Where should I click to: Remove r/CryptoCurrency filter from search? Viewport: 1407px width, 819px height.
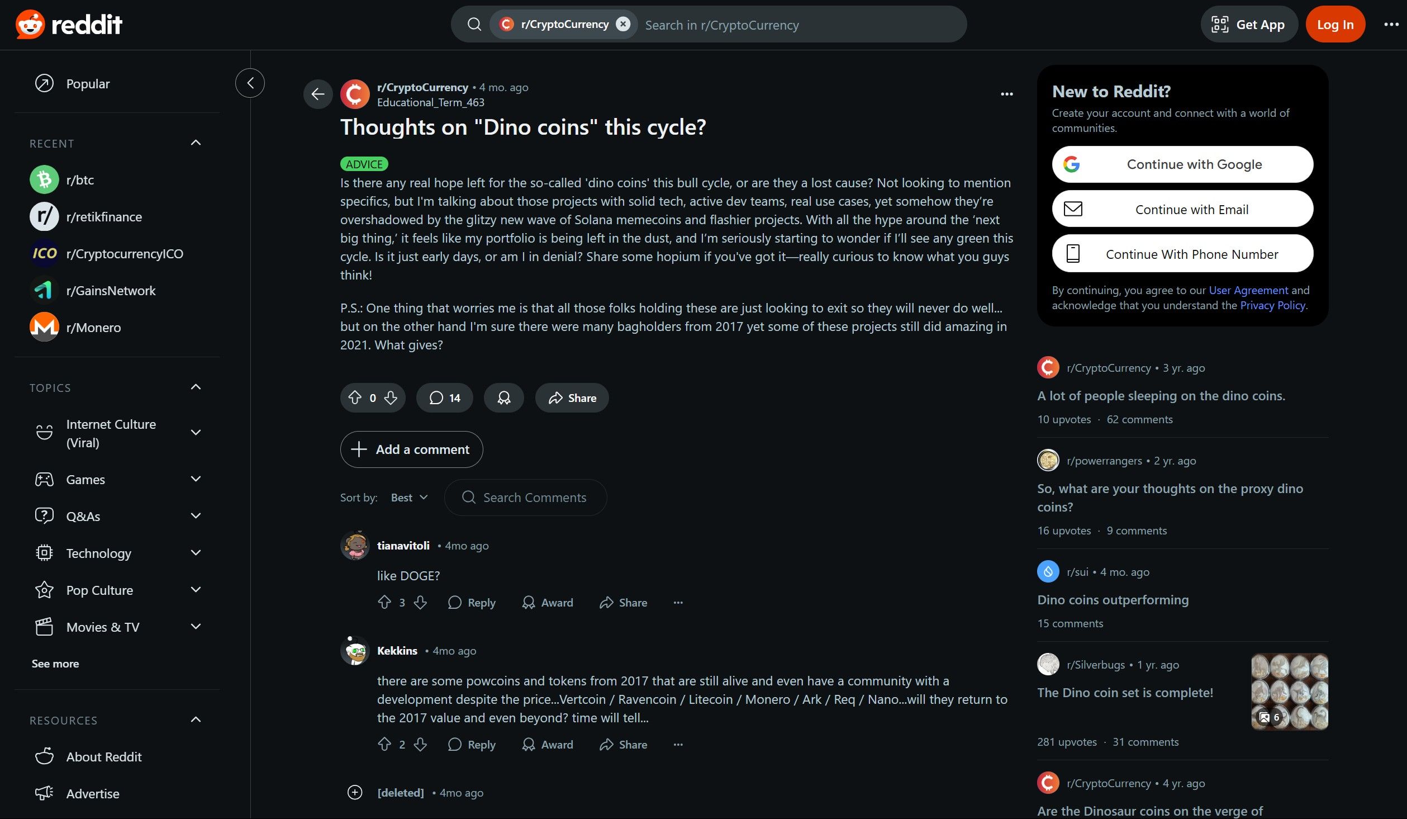point(623,24)
